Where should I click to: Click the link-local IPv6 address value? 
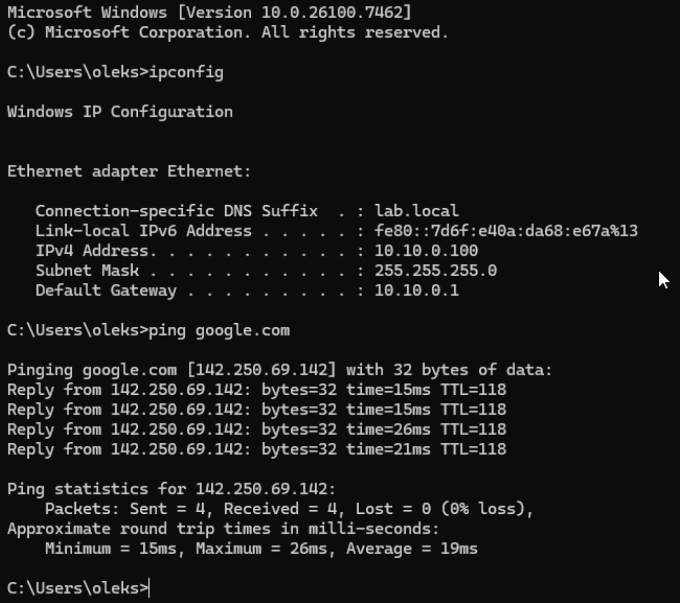[506, 230]
